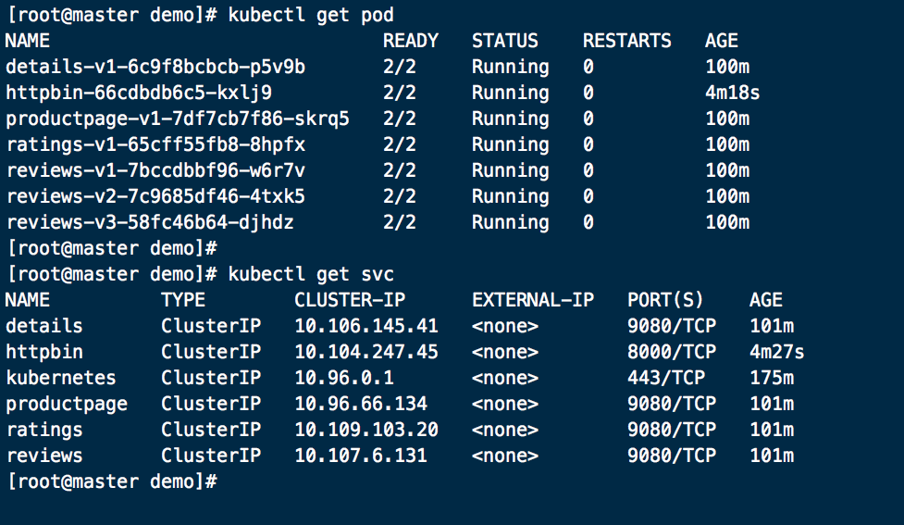The height and width of the screenshot is (525, 904).
Task: Click the reviews-v1-7bccdbbf96-w6r7v pod name
Action: (x=155, y=170)
